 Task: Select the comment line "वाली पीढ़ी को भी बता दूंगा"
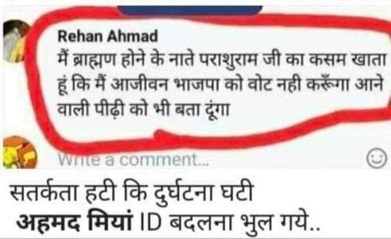[143, 110]
